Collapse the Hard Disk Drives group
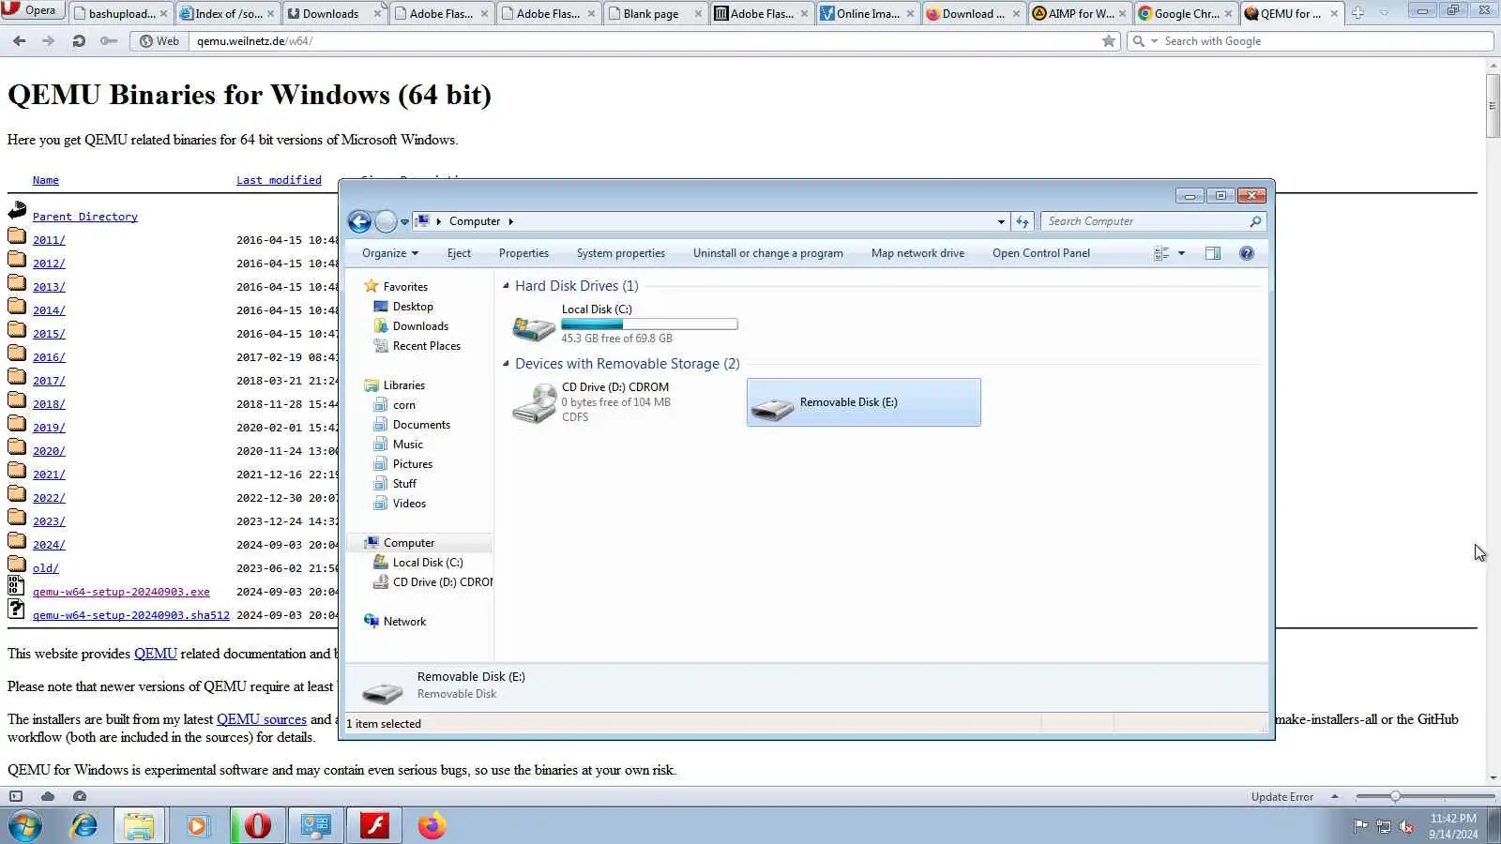The image size is (1501, 844). 507,286
